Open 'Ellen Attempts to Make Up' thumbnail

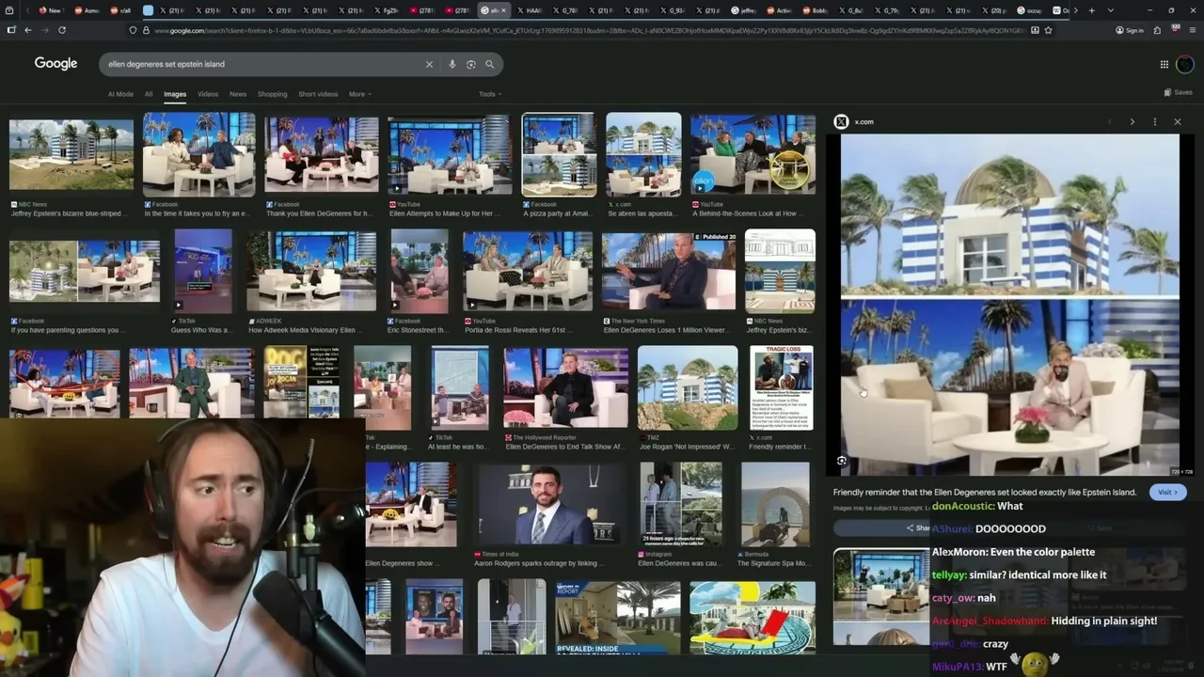click(450, 154)
